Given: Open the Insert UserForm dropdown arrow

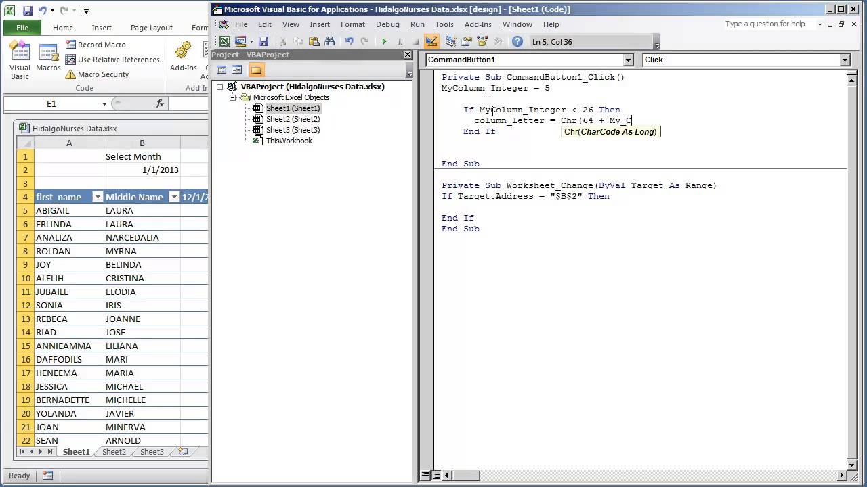Looking at the screenshot, I should coord(251,41).
